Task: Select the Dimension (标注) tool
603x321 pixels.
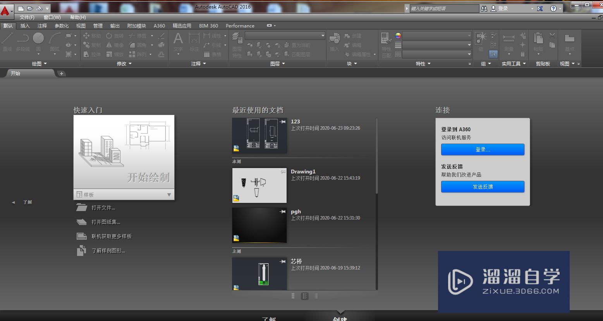Action: (194, 42)
